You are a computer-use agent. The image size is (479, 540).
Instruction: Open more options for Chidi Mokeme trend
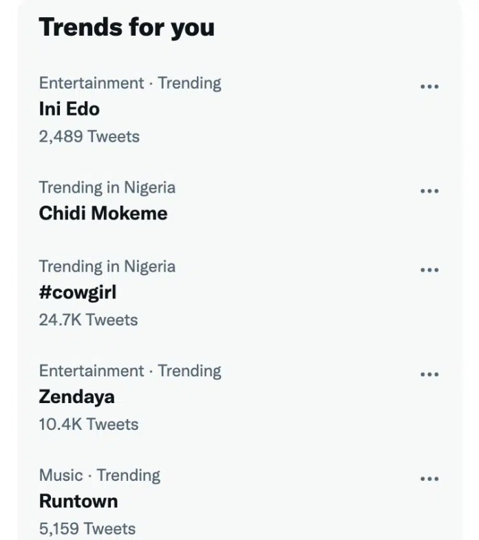pos(429,191)
